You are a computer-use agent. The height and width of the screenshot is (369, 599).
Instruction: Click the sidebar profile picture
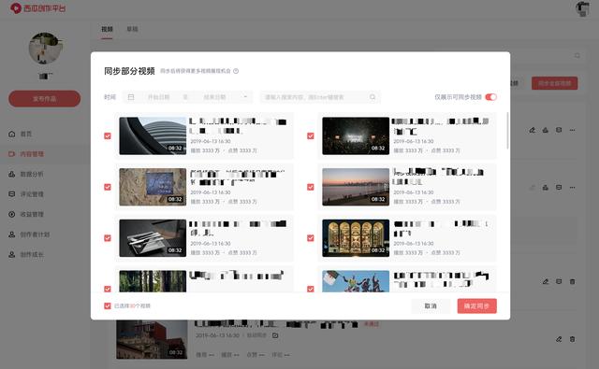click(45, 49)
